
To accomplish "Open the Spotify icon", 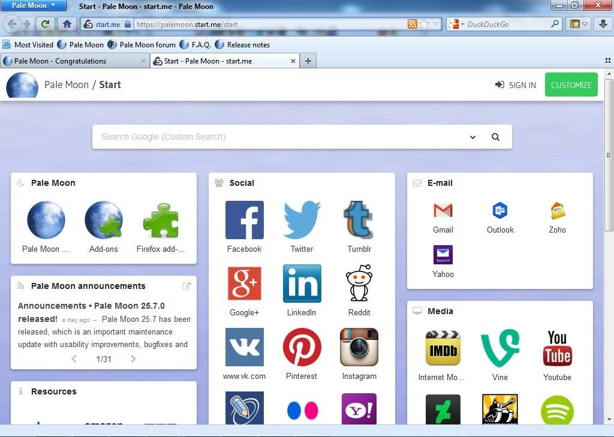I will (x=557, y=410).
